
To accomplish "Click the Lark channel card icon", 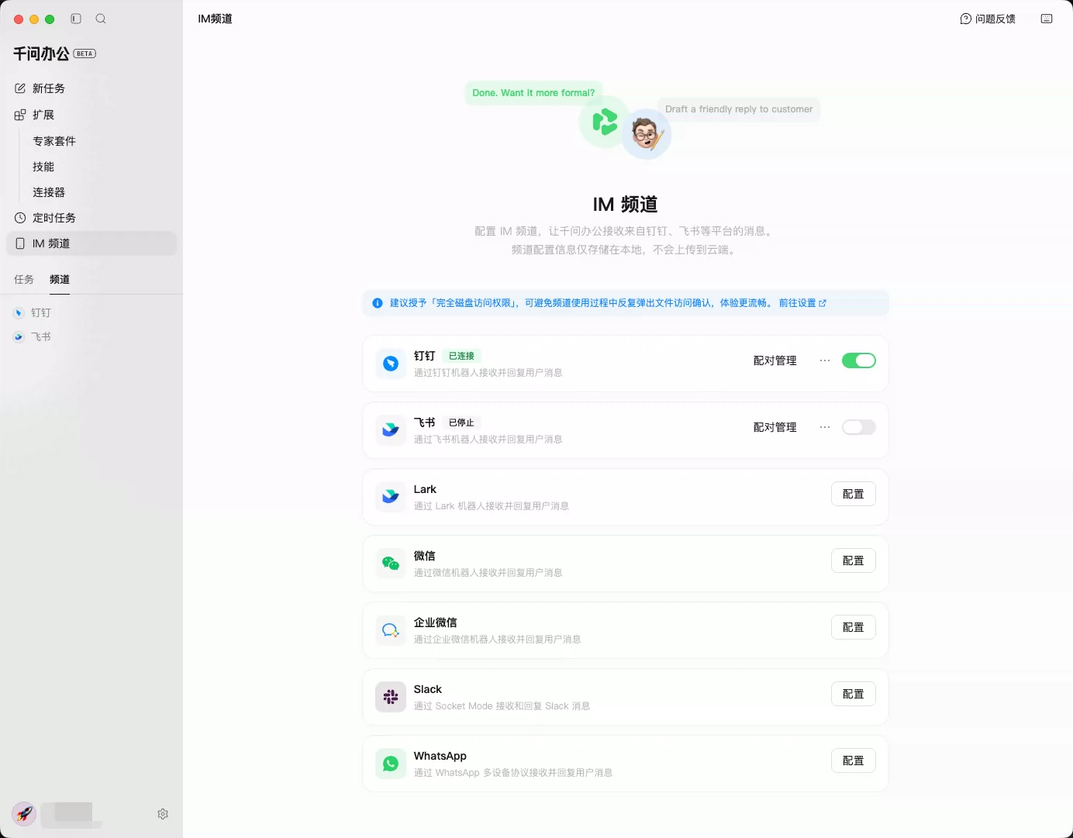I will pos(391,496).
